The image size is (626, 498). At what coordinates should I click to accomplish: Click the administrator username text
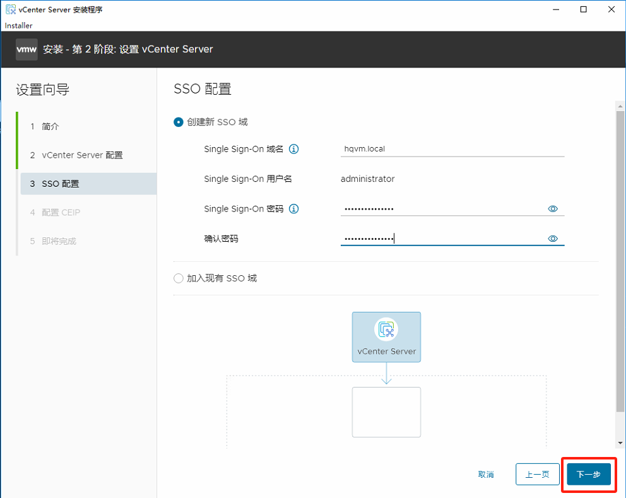[368, 179]
